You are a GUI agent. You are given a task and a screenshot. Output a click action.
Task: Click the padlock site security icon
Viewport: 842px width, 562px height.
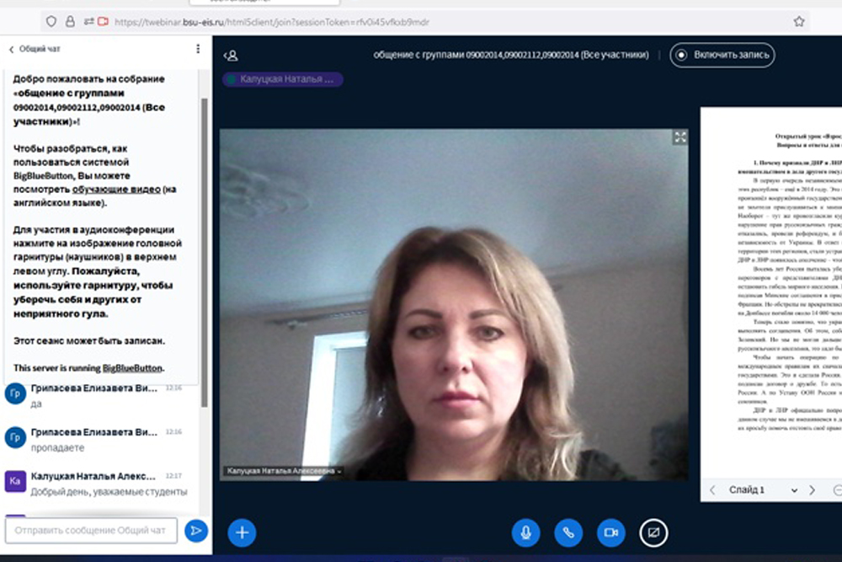click(x=70, y=22)
